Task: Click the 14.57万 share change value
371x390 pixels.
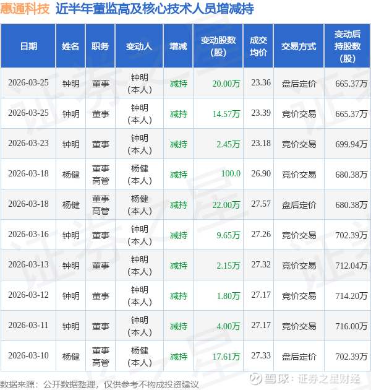Action: [226, 114]
